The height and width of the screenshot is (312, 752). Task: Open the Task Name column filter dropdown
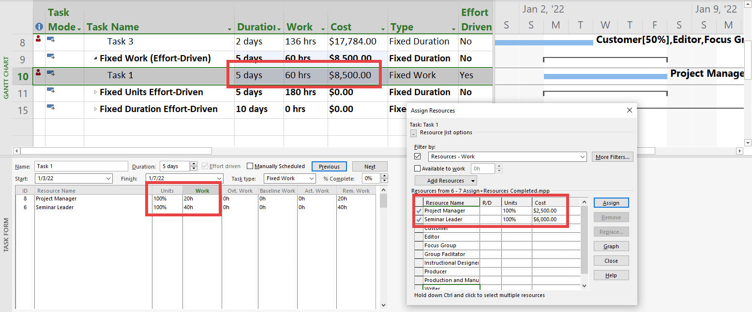click(x=229, y=28)
